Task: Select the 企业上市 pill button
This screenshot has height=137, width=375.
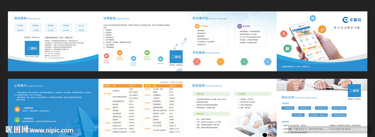Action: click(x=81, y=25)
